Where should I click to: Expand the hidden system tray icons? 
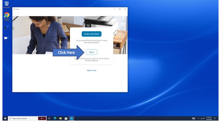(199, 118)
